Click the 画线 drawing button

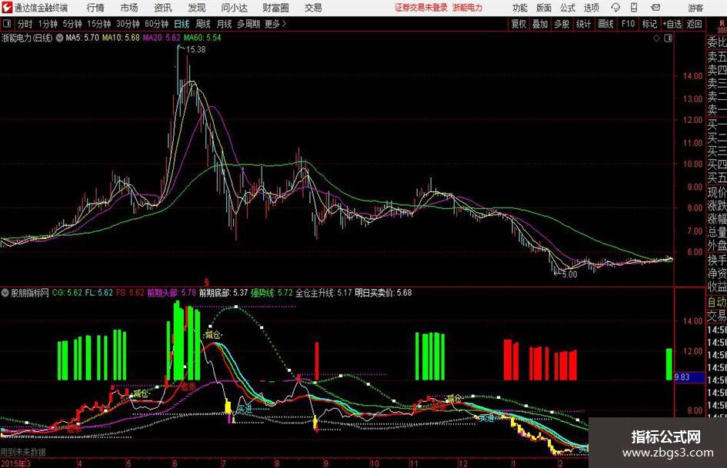point(605,24)
